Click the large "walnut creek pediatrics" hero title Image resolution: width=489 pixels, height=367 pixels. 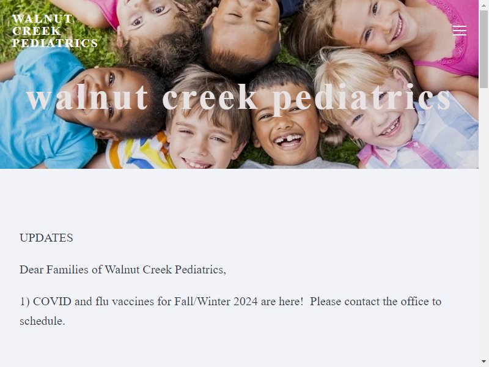click(x=238, y=98)
